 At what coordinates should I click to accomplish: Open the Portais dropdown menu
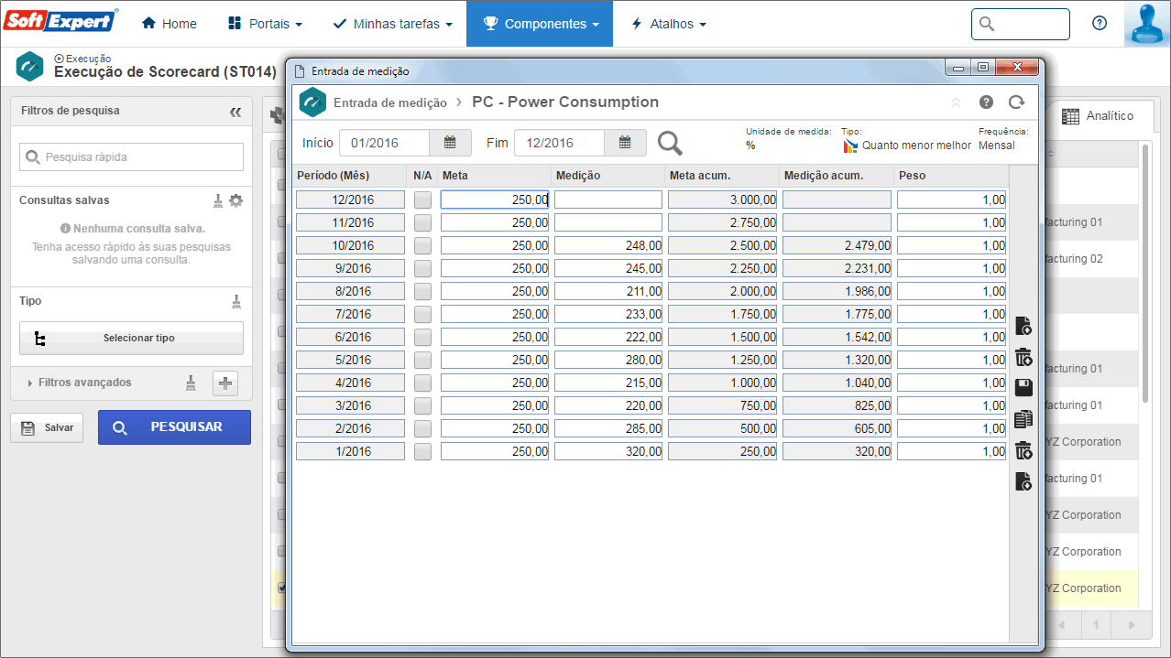(264, 24)
